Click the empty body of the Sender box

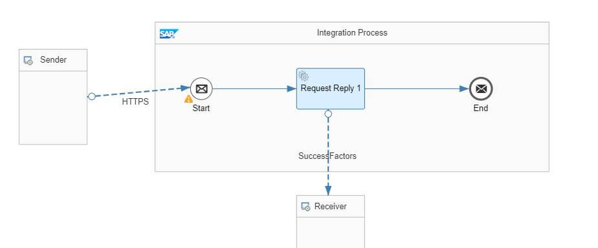53,108
